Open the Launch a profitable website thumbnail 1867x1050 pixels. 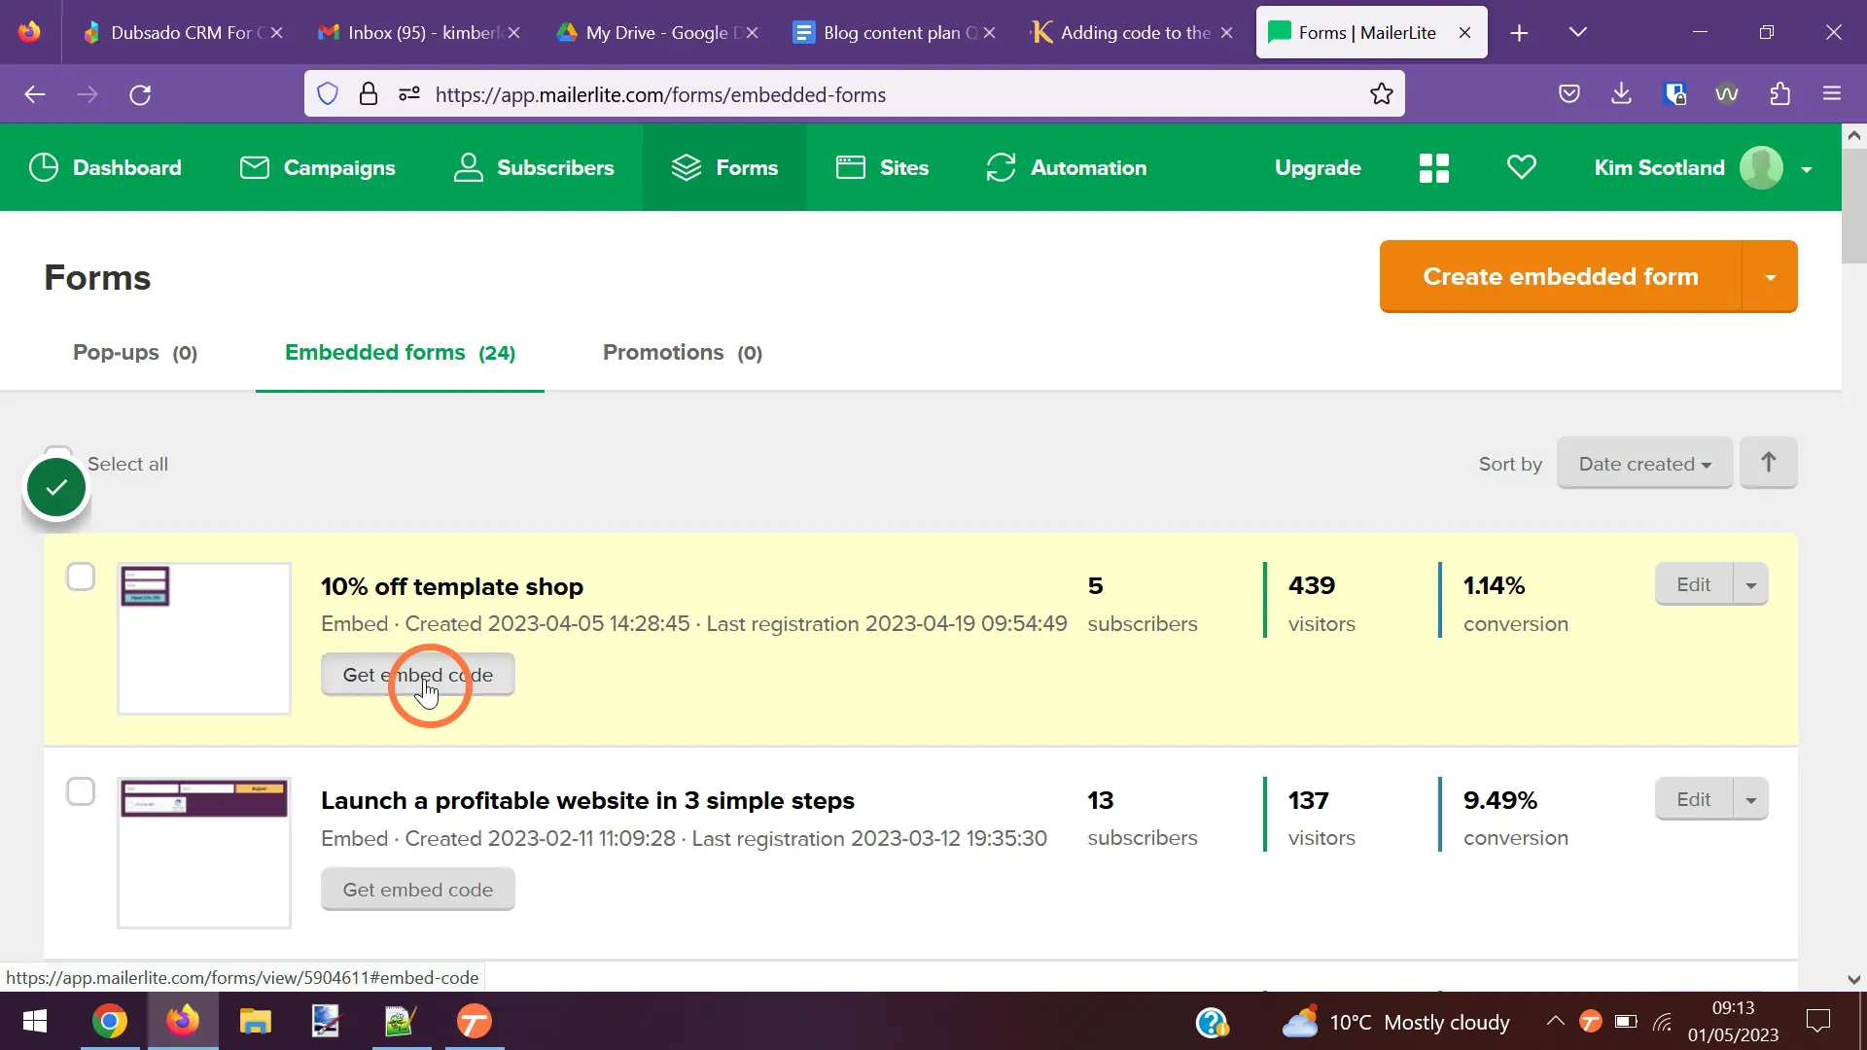(x=204, y=854)
